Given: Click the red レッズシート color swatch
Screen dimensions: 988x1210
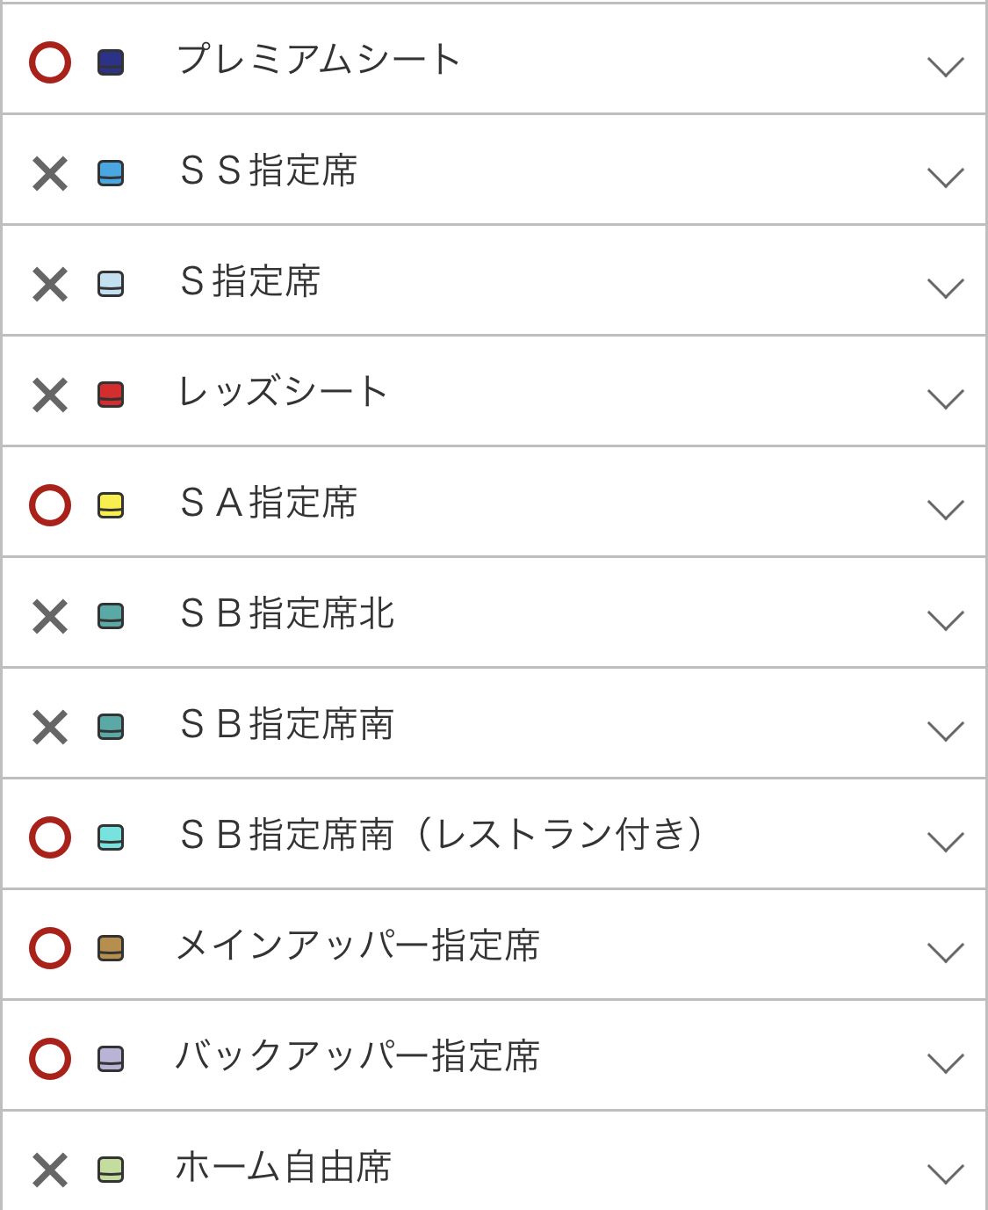Looking at the screenshot, I should pyautogui.click(x=111, y=395).
